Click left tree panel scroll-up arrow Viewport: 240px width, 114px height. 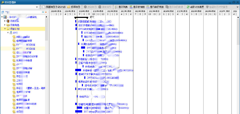click(x=46, y=17)
